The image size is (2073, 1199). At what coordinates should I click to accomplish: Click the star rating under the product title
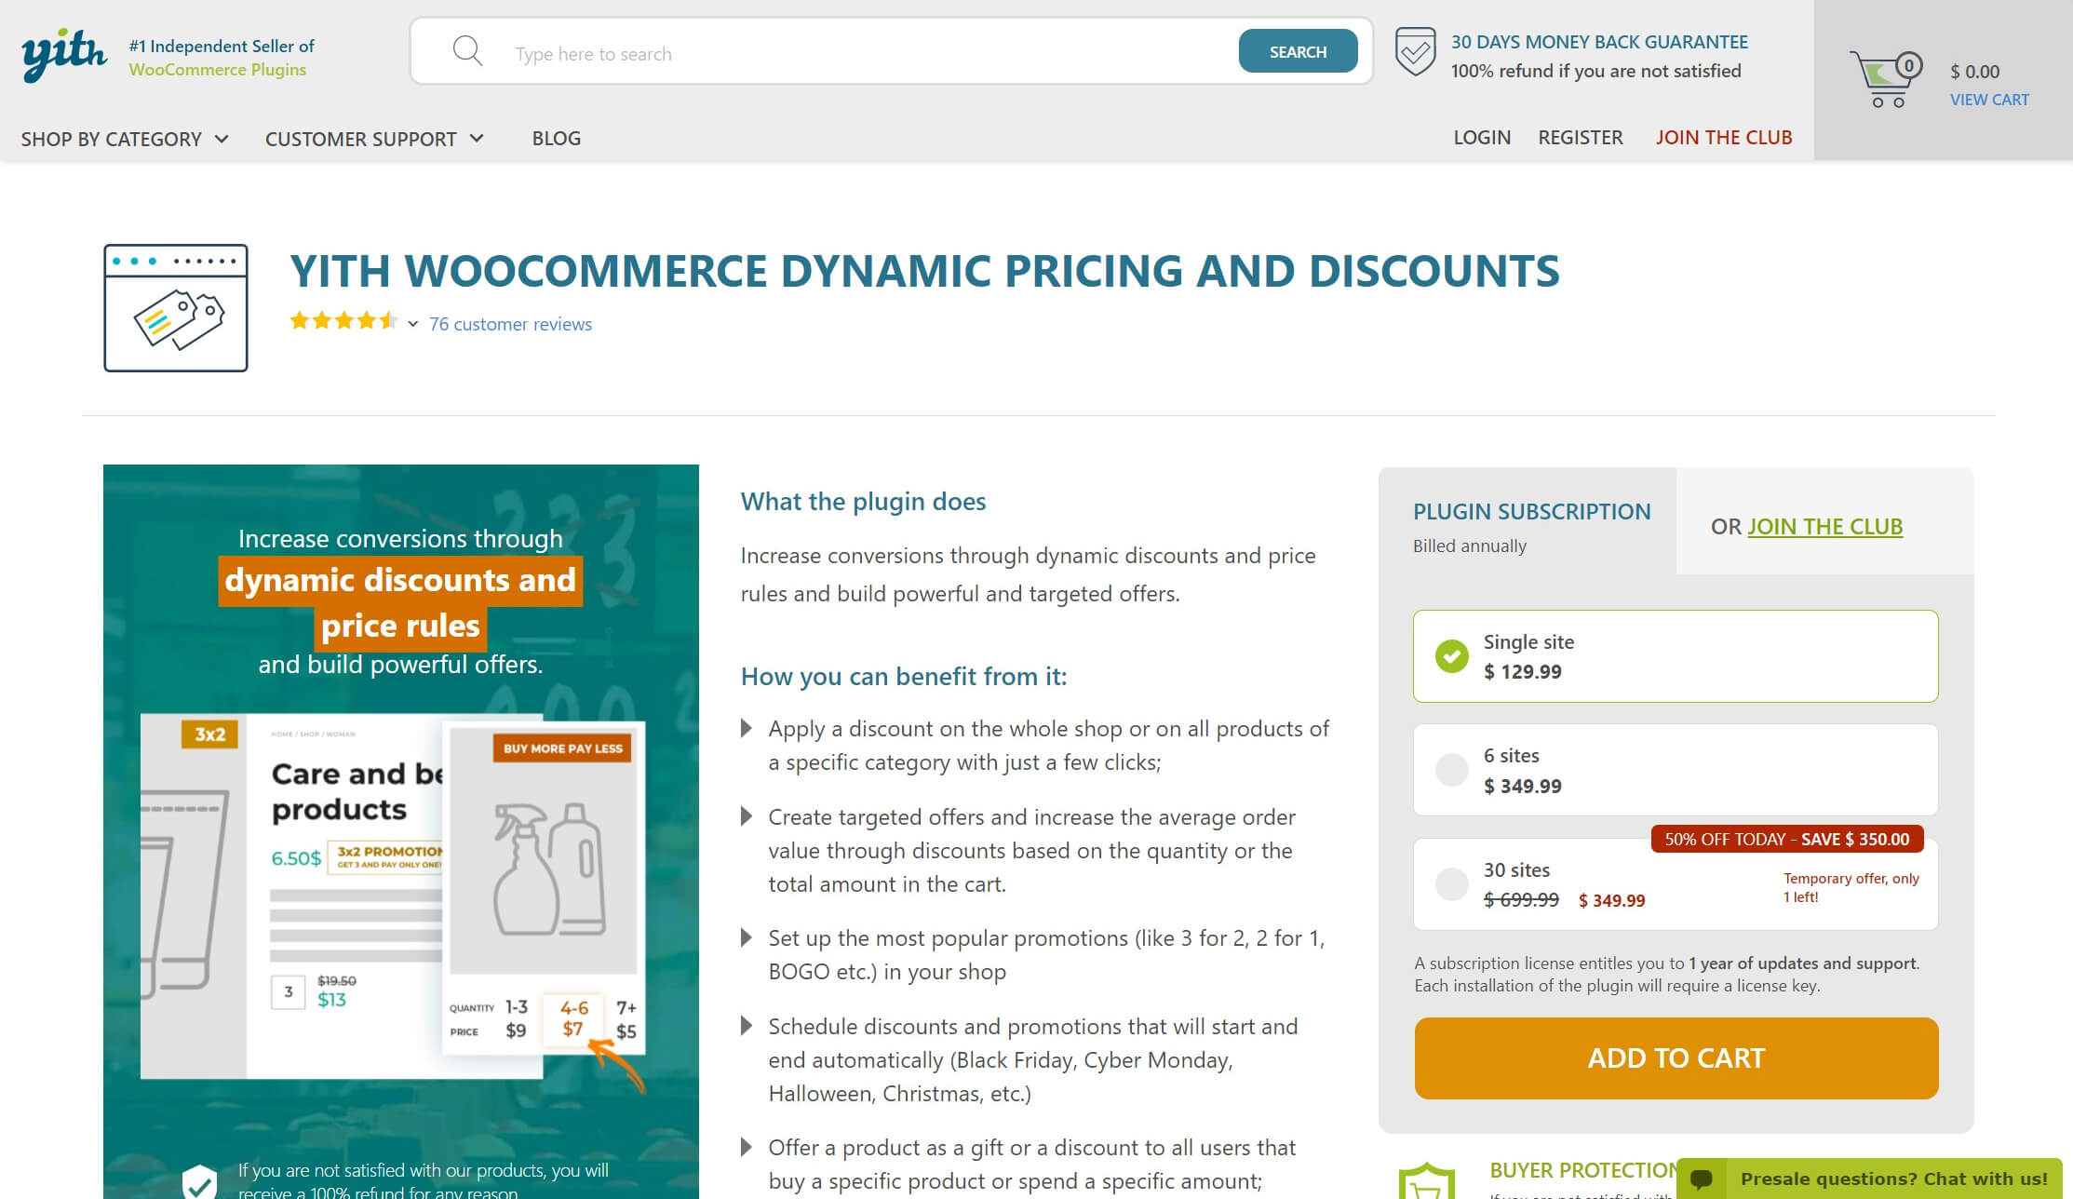[x=343, y=320]
